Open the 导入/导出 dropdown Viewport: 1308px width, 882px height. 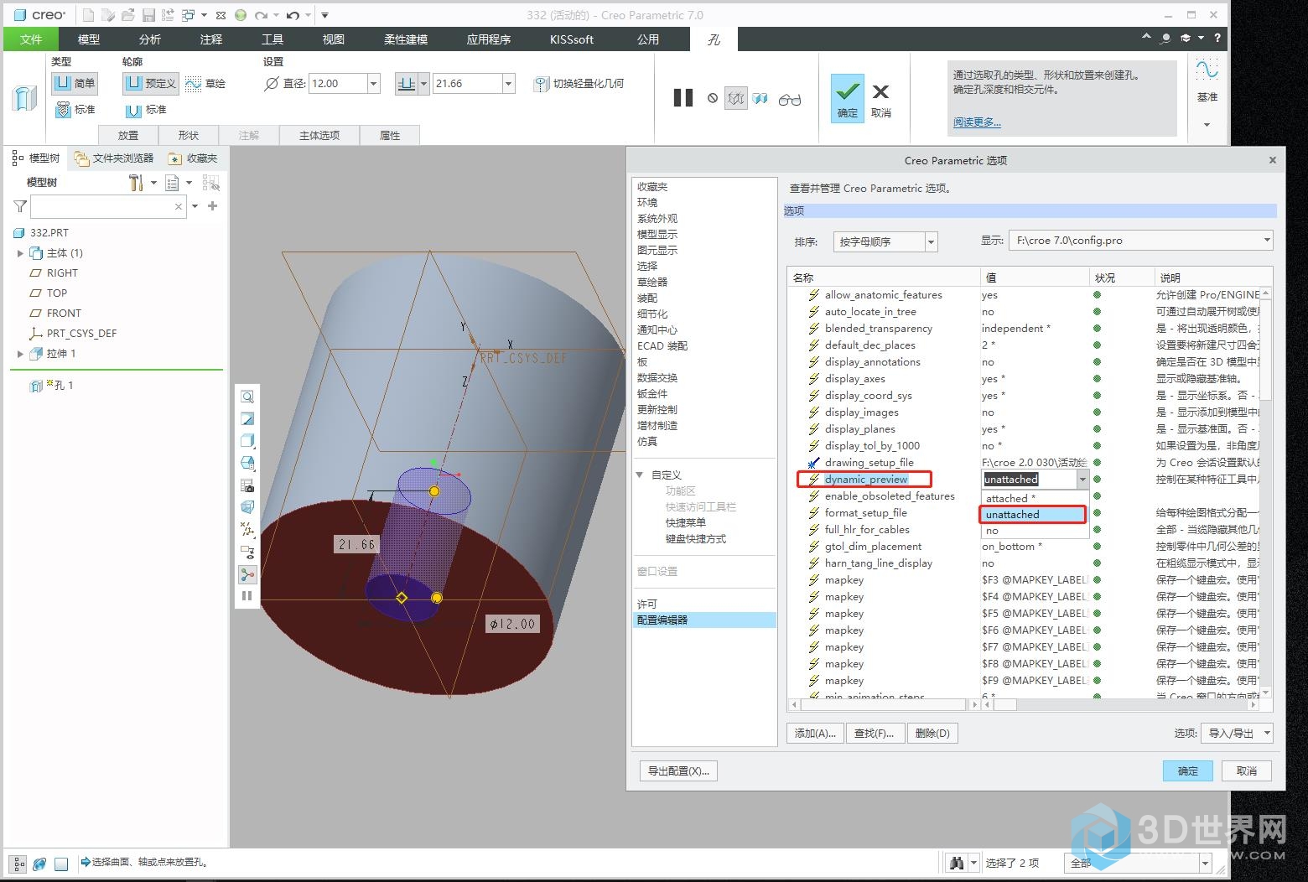pyautogui.click(x=1237, y=733)
